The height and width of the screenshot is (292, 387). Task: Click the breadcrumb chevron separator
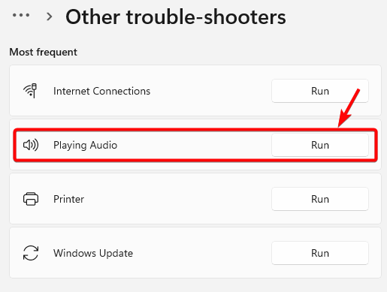(x=50, y=17)
